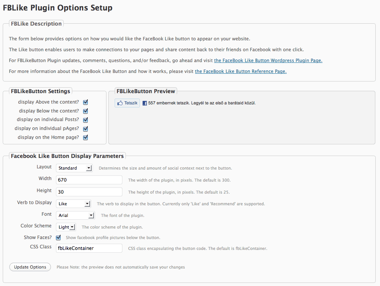
Task: Toggle display Above the content checkbox
Action: click(85, 102)
